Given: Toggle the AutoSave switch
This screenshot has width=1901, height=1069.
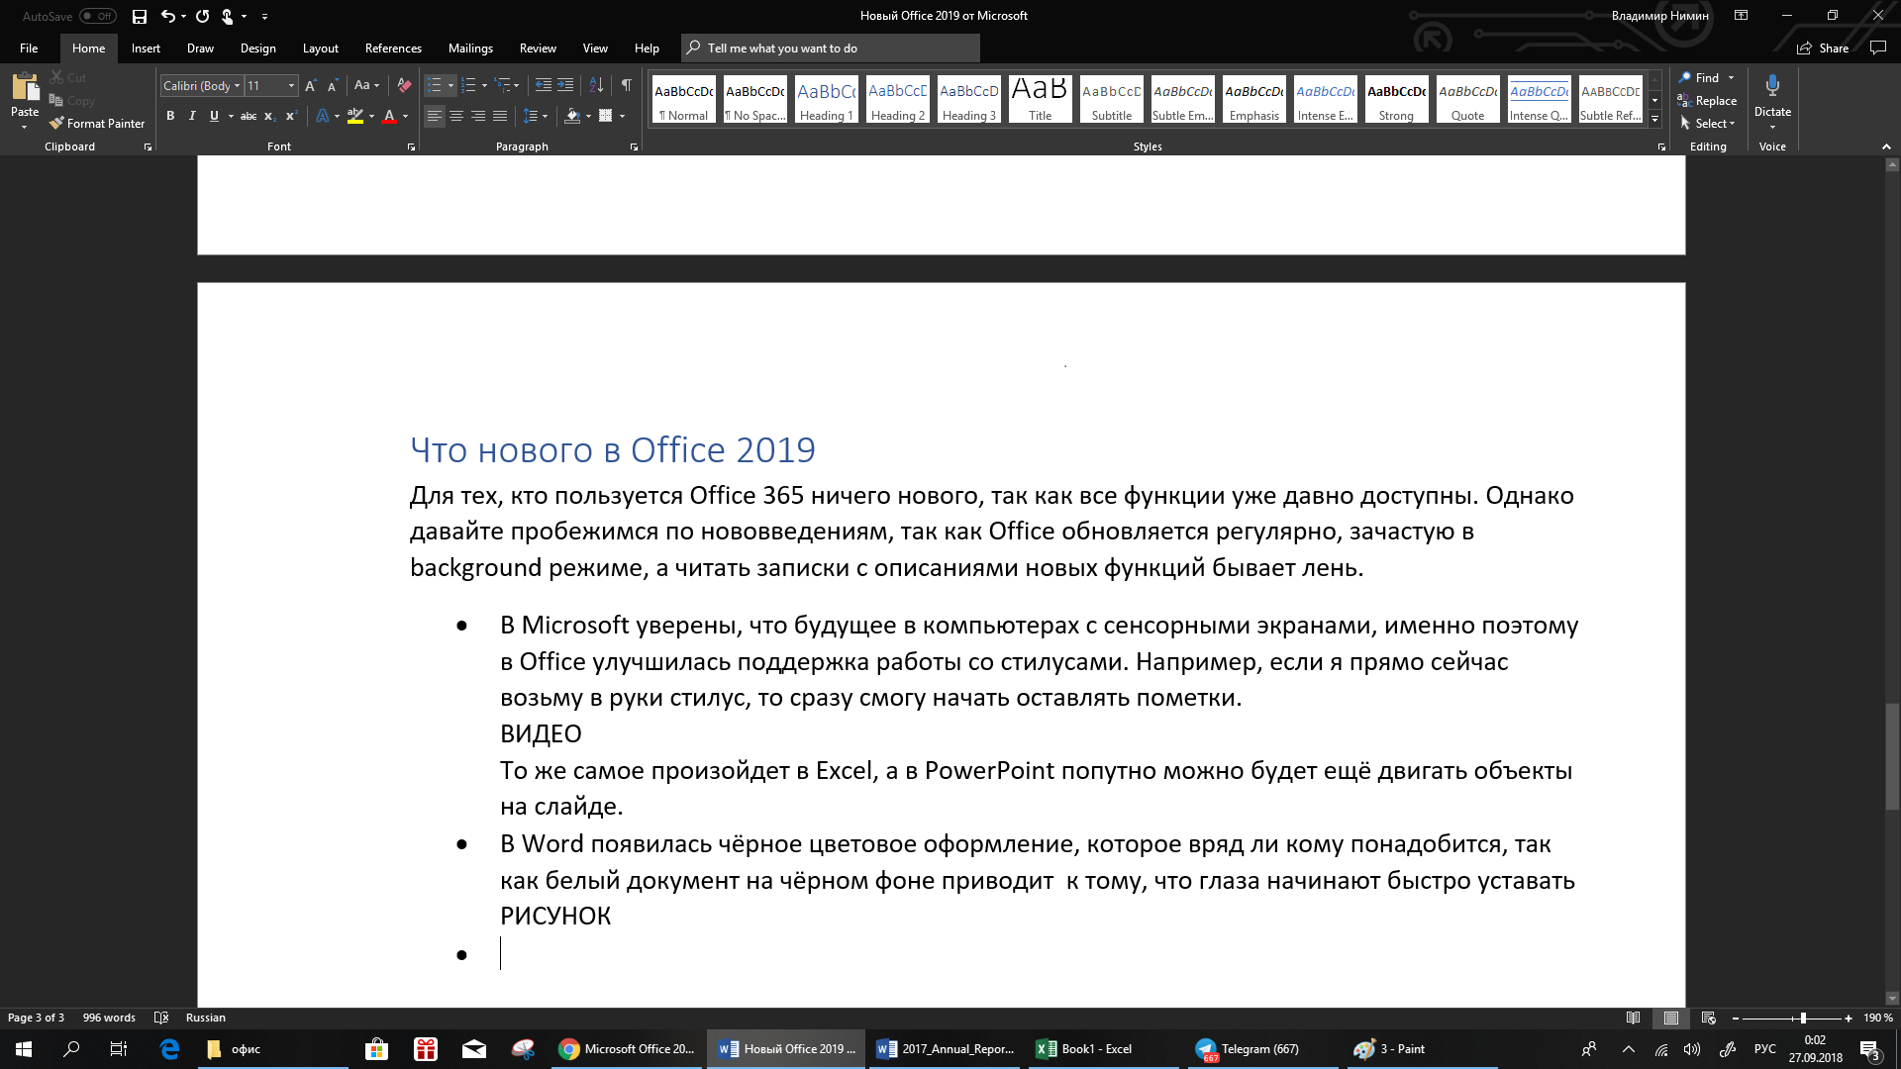Looking at the screenshot, I should click(98, 16).
